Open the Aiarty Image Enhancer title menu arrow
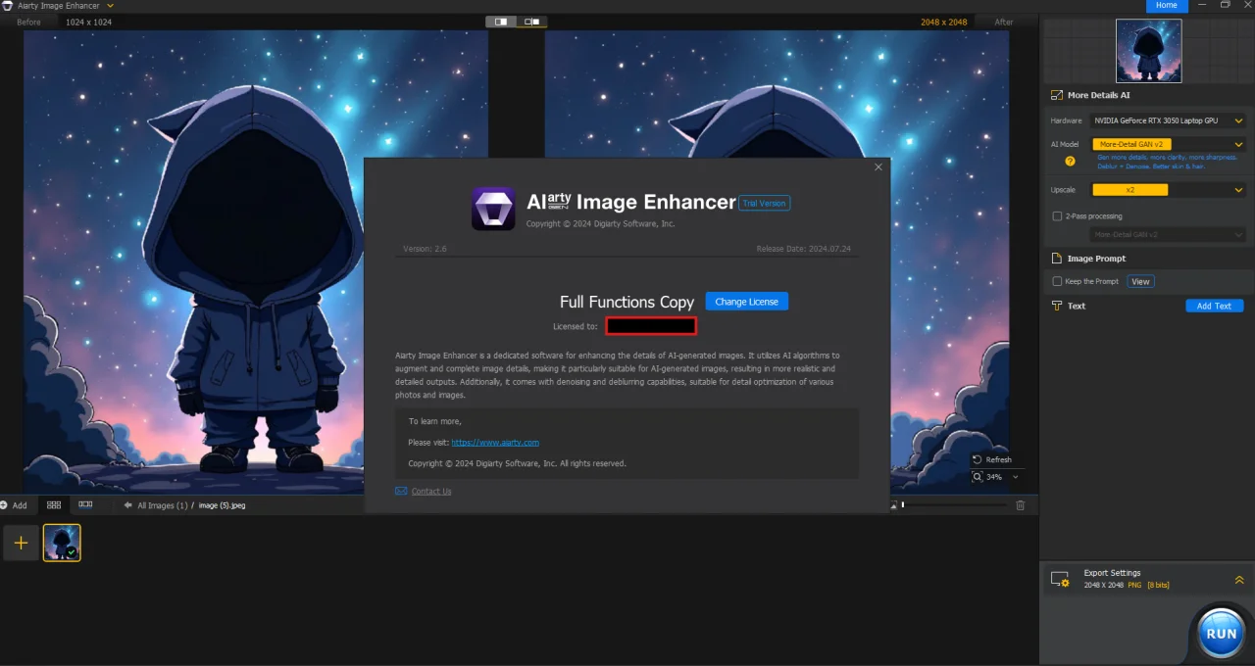The width and height of the screenshot is (1255, 666). tap(110, 6)
